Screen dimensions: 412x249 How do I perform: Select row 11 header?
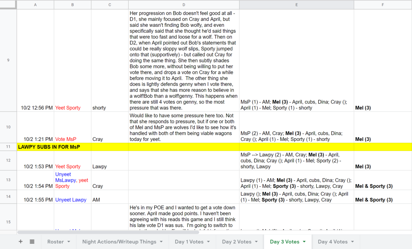[8, 147]
